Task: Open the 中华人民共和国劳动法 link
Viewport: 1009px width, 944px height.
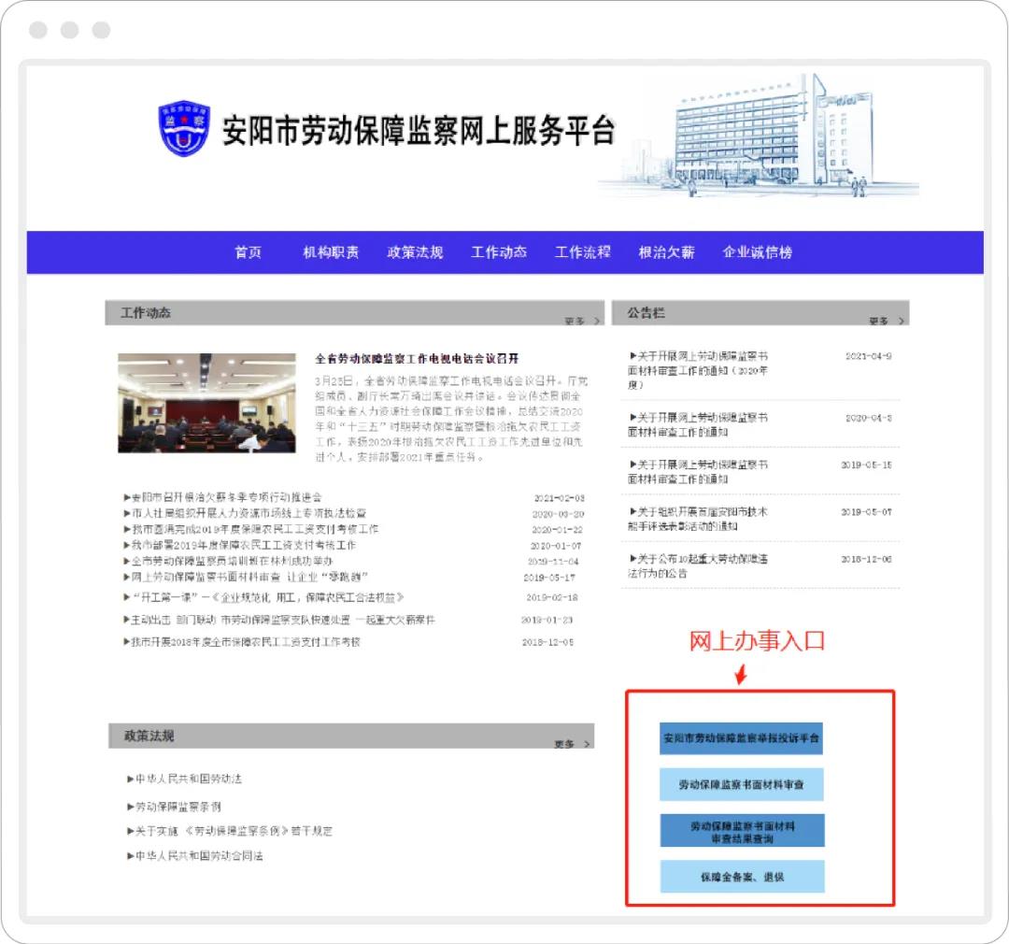Action: pyautogui.click(x=188, y=779)
